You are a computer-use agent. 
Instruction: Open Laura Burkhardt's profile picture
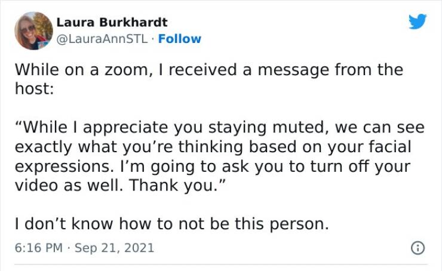(33, 30)
